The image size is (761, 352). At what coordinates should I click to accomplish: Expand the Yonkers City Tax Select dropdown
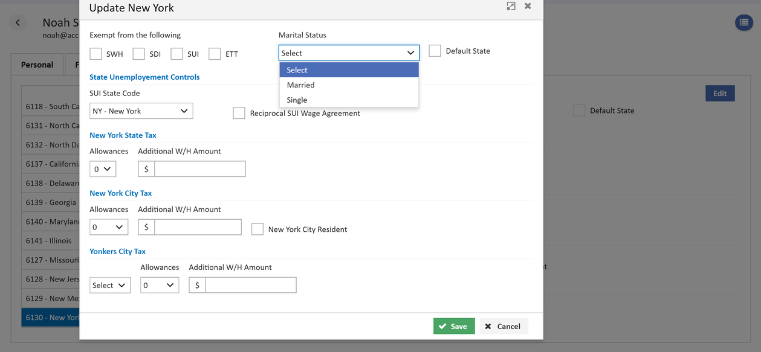110,285
